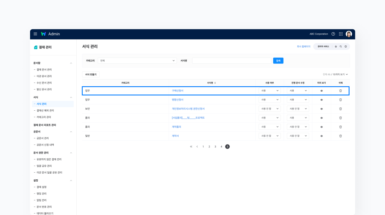The height and width of the screenshot is (215, 385).
Task: Open 사용 여부 dropdown for 구매신청서
Action: pyautogui.click(x=270, y=90)
